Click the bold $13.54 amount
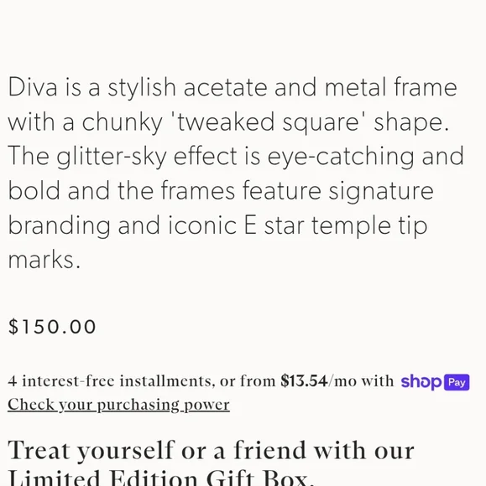The image size is (486, 486). tap(304, 380)
